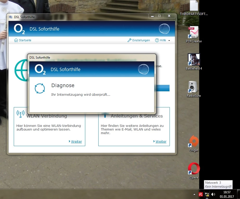Click the O2 logo in main window header
Viewport: 240px width, 199px height.
(x=19, y=29)
